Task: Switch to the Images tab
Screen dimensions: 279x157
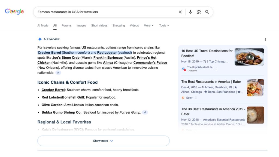Action: coord(81,26)
